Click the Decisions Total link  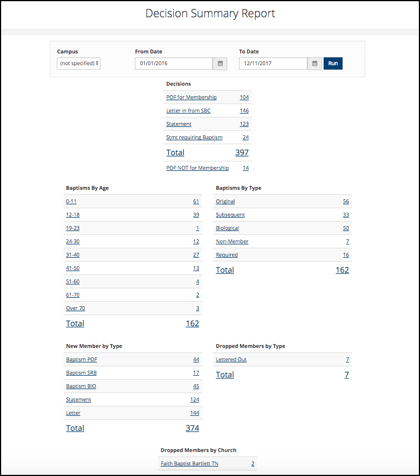(x=175, y=153)
